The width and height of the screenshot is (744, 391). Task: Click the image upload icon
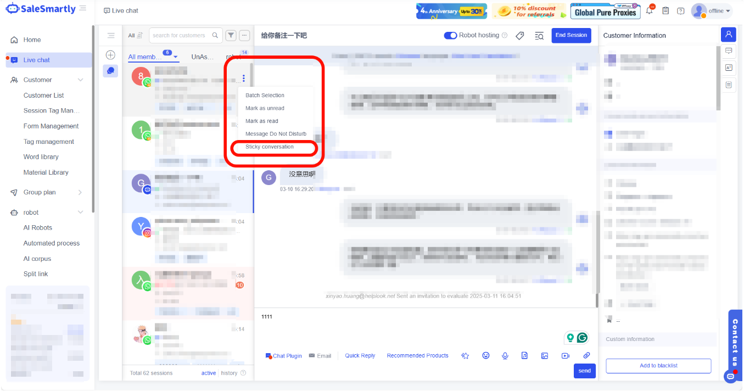[x=545, y=355]
